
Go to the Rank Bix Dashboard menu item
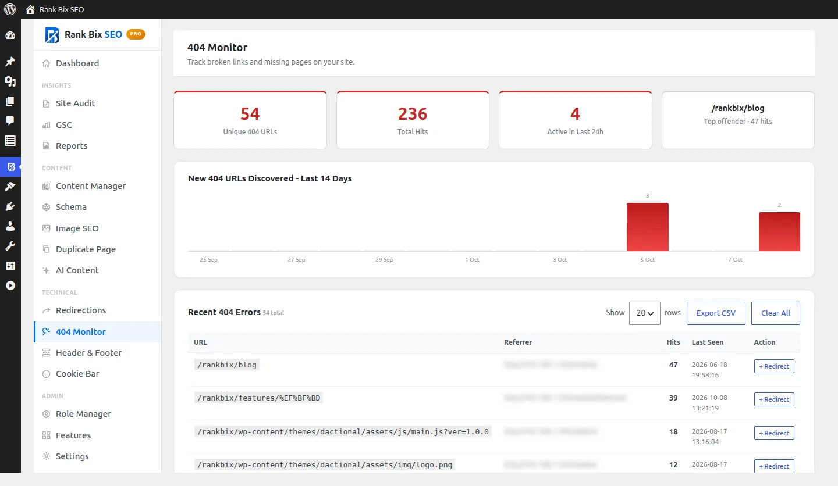(97, 63)
